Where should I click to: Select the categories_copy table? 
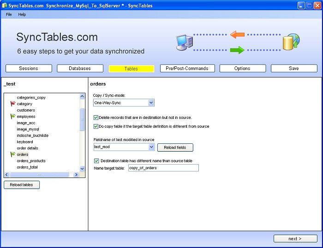[x=31, y=97]
